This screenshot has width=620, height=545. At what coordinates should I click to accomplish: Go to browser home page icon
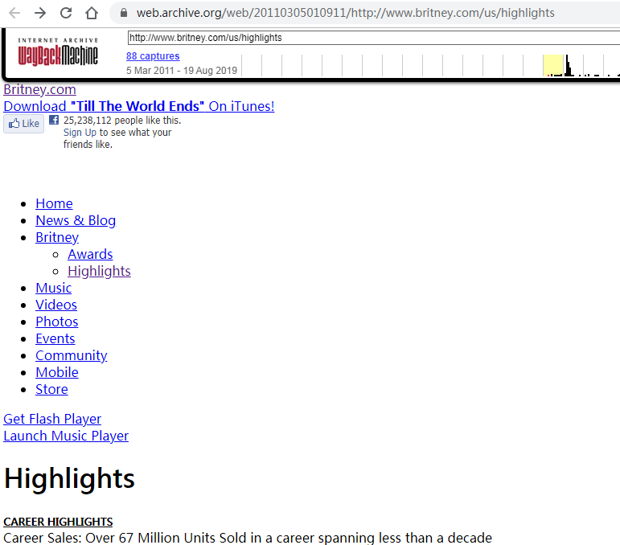(x=92, y=13)
